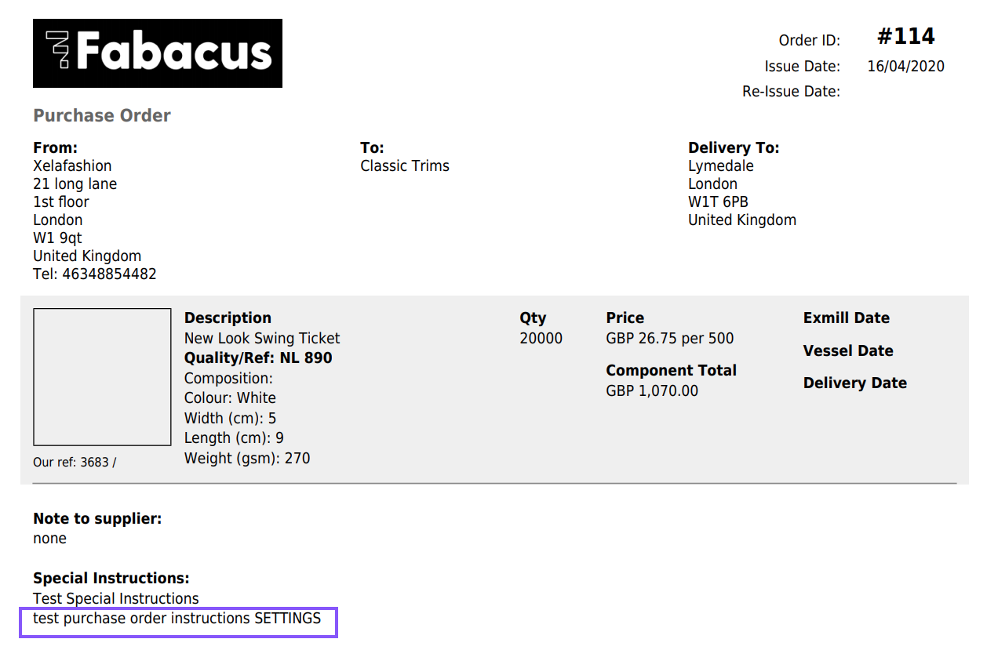Click the empty product image placeholder
Viewport: 987px width, 668px height.
(102, 377)
